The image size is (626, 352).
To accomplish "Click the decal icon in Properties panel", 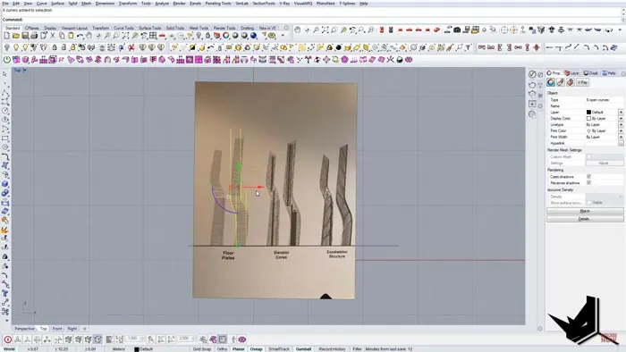I will pyautogui.click(x=571, y=82).
